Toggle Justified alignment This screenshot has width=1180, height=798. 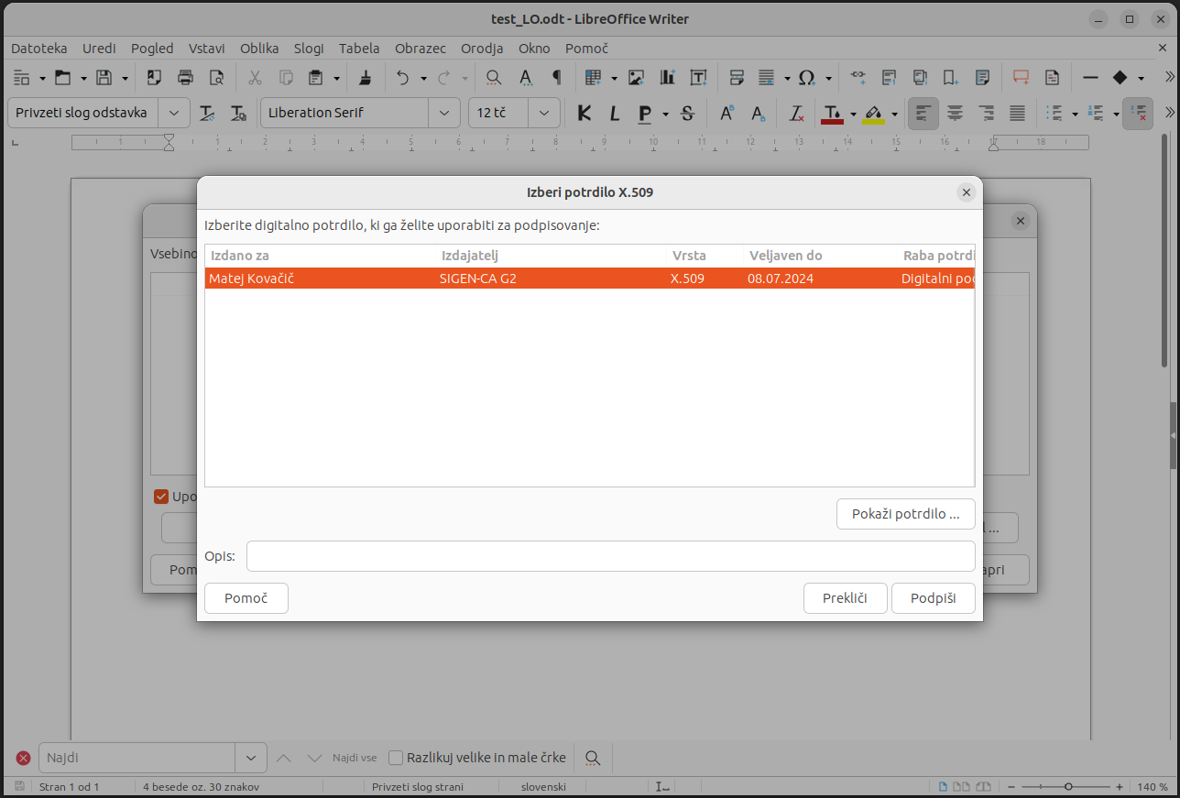coord(1017,114)
